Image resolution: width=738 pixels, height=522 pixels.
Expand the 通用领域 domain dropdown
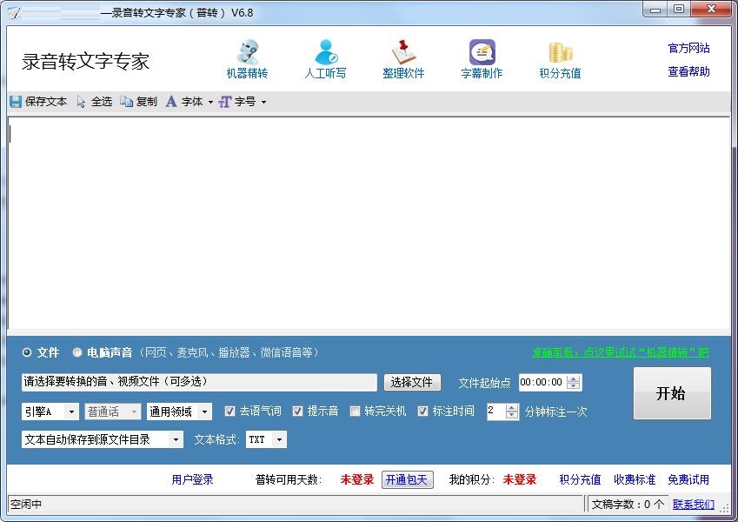click(206, 412)
